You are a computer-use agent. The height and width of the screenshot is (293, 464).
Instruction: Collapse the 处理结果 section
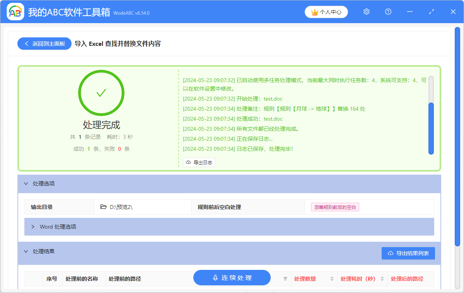click(26, 251)
